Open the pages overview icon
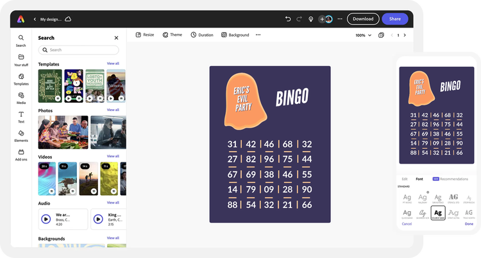 [x=381, y=35]
